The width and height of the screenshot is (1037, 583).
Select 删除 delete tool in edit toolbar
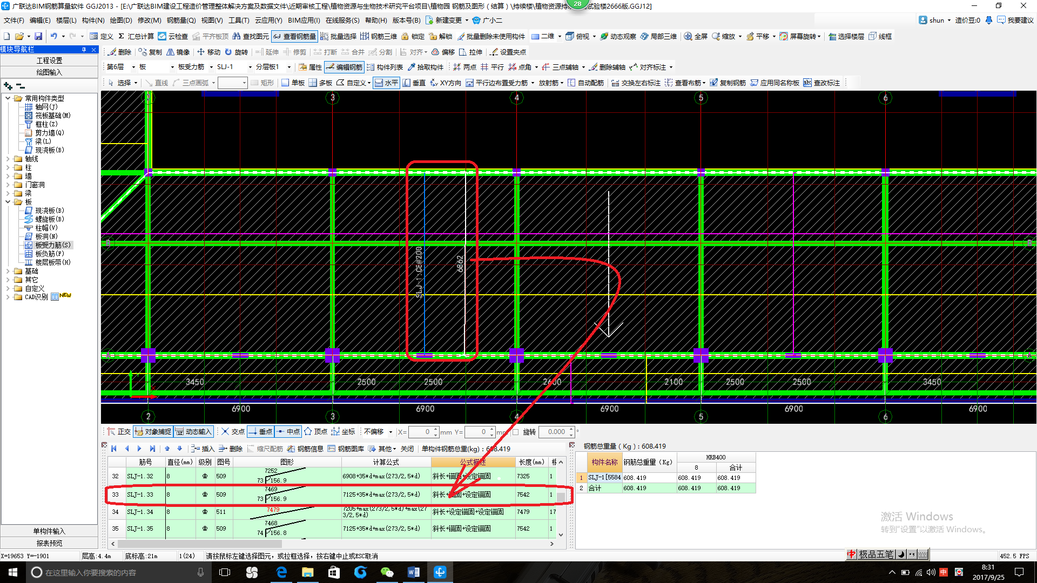(119, 52)
